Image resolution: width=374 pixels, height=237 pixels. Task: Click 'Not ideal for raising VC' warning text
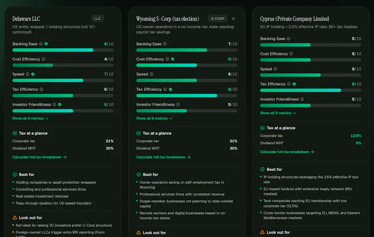pos(64,225)
